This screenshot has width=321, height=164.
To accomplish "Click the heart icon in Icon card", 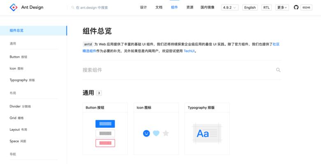I will click(x=156, y=133).
